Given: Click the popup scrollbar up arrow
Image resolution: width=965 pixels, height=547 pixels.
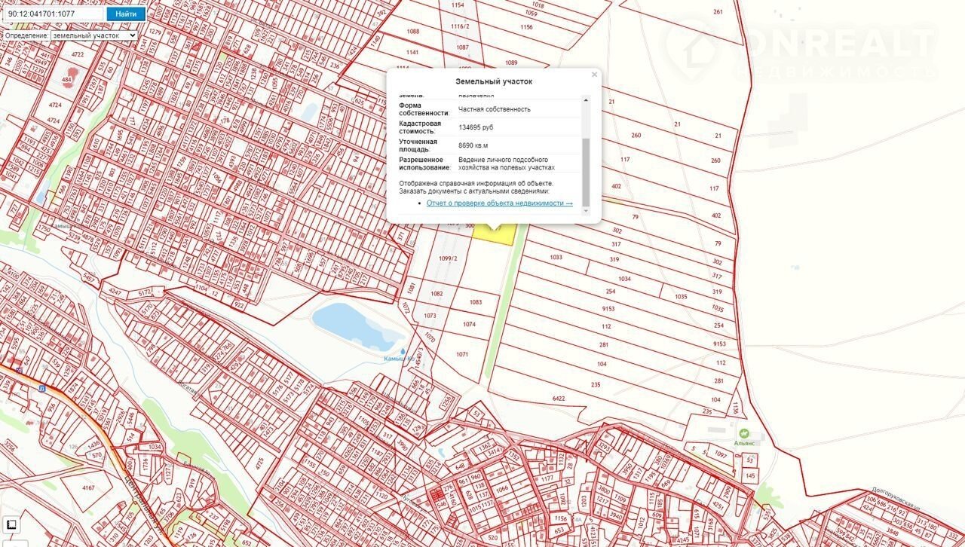Looking at the screenshot, I should coord(587,100).
